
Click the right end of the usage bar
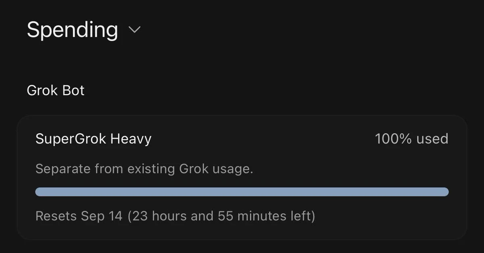click(x=444, y=192)
